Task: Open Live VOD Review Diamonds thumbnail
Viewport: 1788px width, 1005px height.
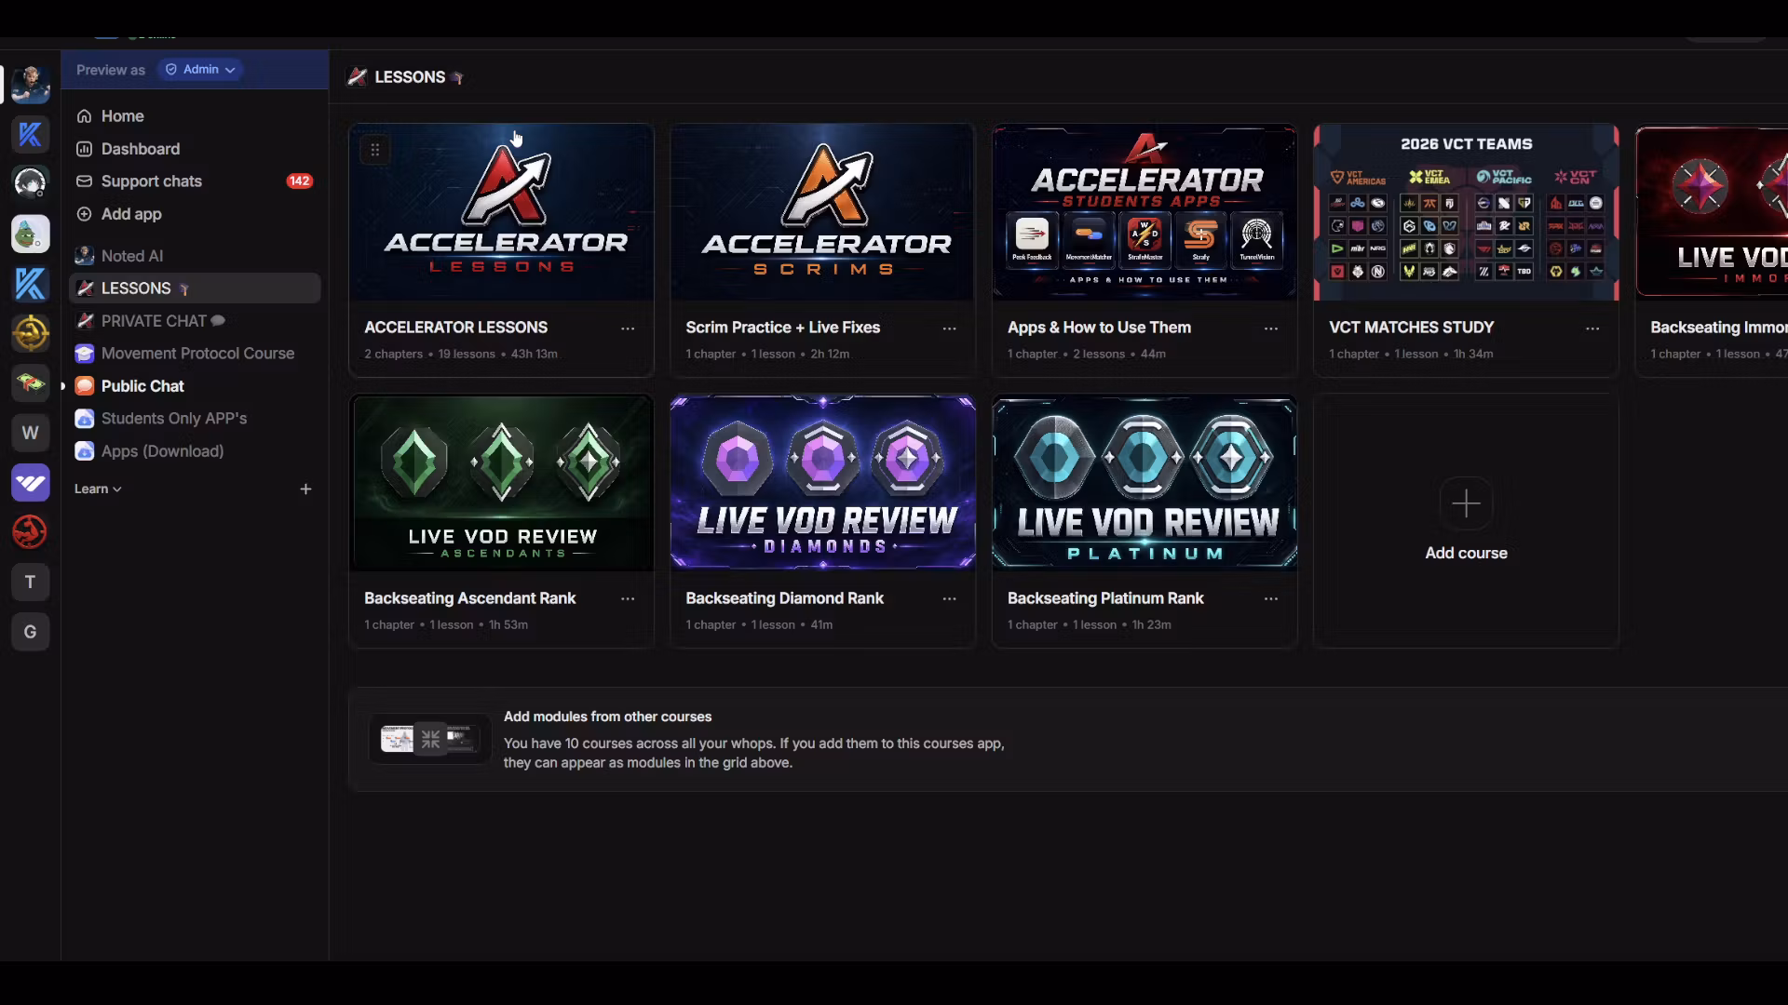Action: pos(822,483)
